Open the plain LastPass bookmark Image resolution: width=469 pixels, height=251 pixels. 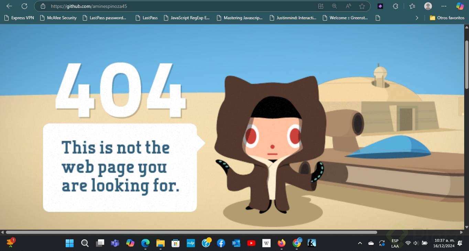click(x=146, y=18)
